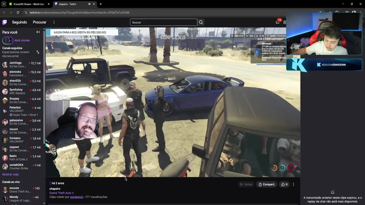Viewport: 365px width, 205px height.
Task: Click the Editar clip button
Action: [x=246, y=184]
